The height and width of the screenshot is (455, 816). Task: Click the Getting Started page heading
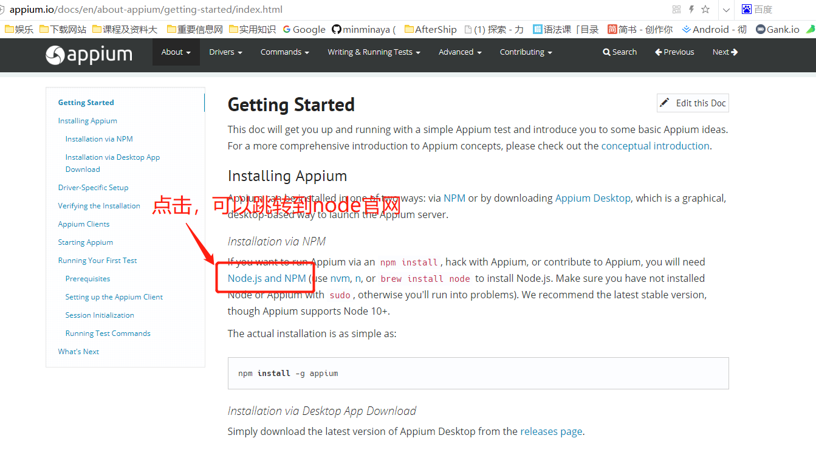click(x=291, y=104)
